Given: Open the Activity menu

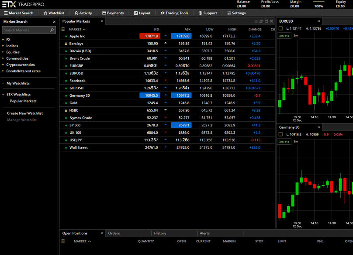Looking at the screenshot, I should click(x=83, y=13).
